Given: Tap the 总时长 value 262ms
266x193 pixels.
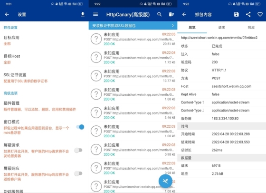Looking at the screenshot, I should (x=217, y=150).
